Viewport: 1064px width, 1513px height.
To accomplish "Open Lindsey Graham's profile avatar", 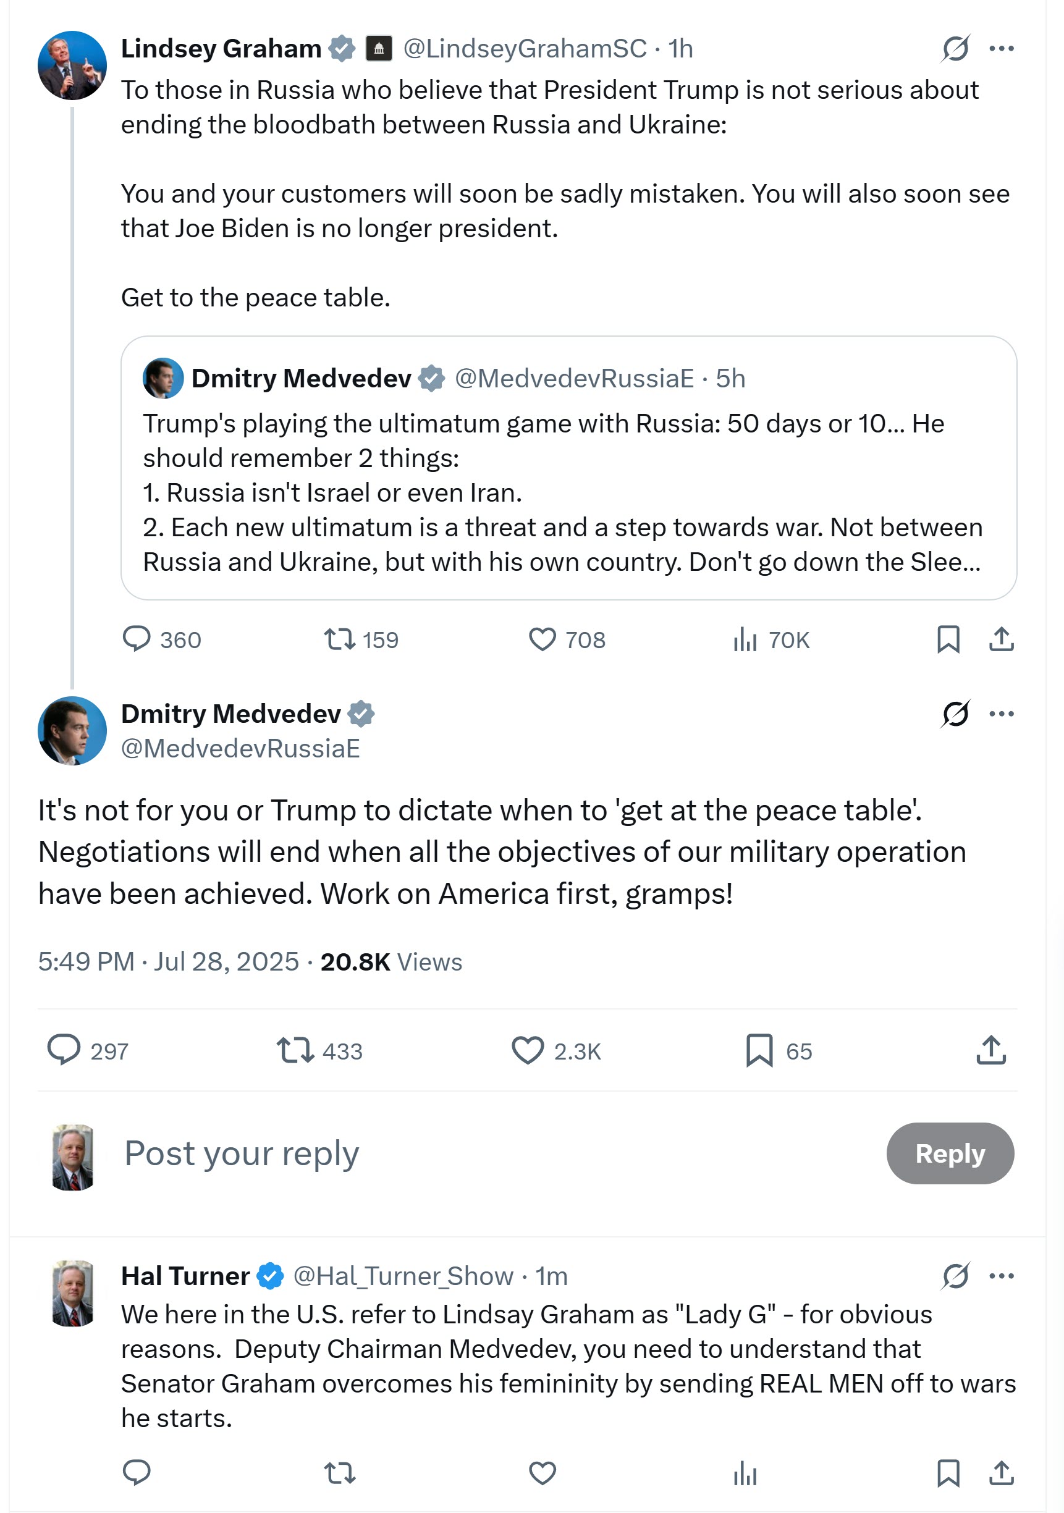I will [72, 65].
